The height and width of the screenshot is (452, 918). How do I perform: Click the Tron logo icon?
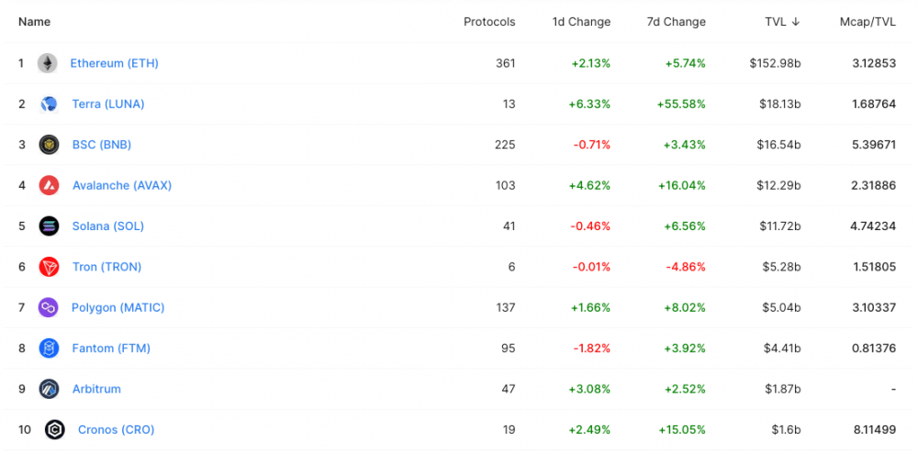coord(49,267)
